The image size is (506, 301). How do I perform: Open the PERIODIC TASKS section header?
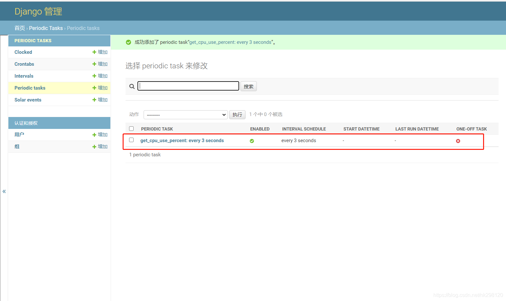pyautogui.click(x=33, y=41)
